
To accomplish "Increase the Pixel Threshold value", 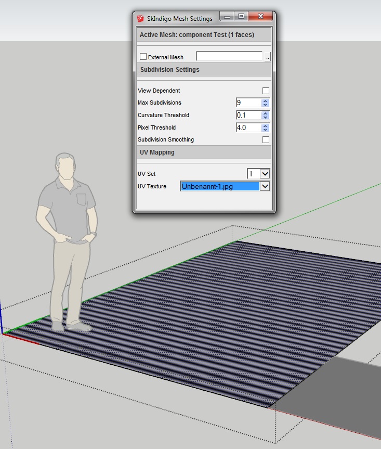I will point(266,125).
